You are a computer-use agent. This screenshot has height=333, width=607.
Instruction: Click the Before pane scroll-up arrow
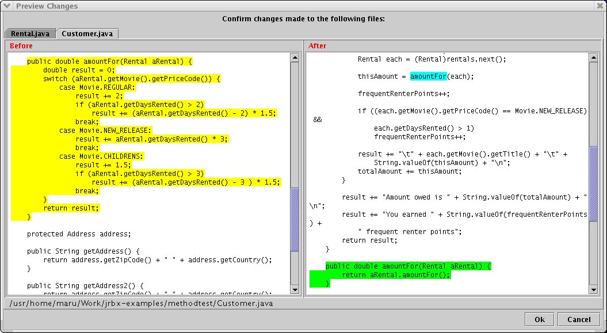(x=295, y=58)
